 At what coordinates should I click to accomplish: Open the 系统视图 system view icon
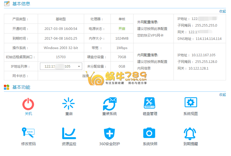(x=191, y=103)
